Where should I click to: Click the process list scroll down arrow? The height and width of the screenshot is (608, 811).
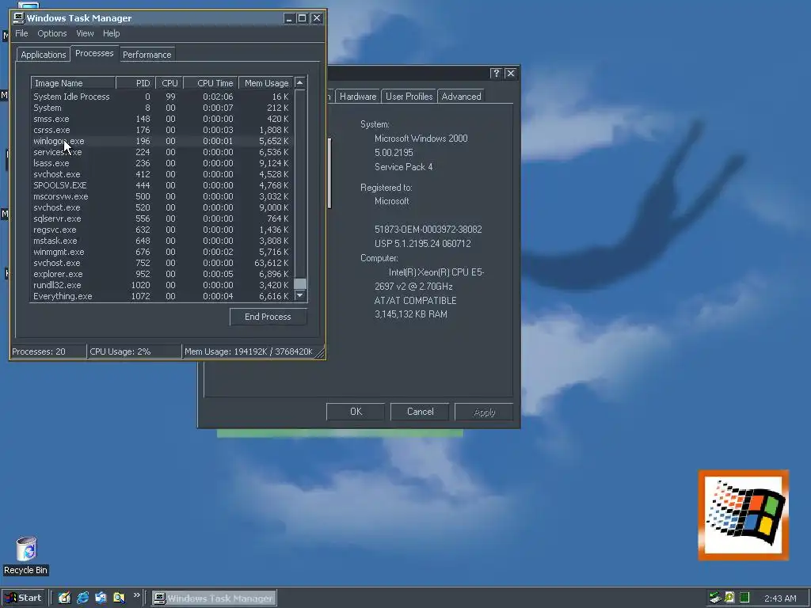pos(300,296)
